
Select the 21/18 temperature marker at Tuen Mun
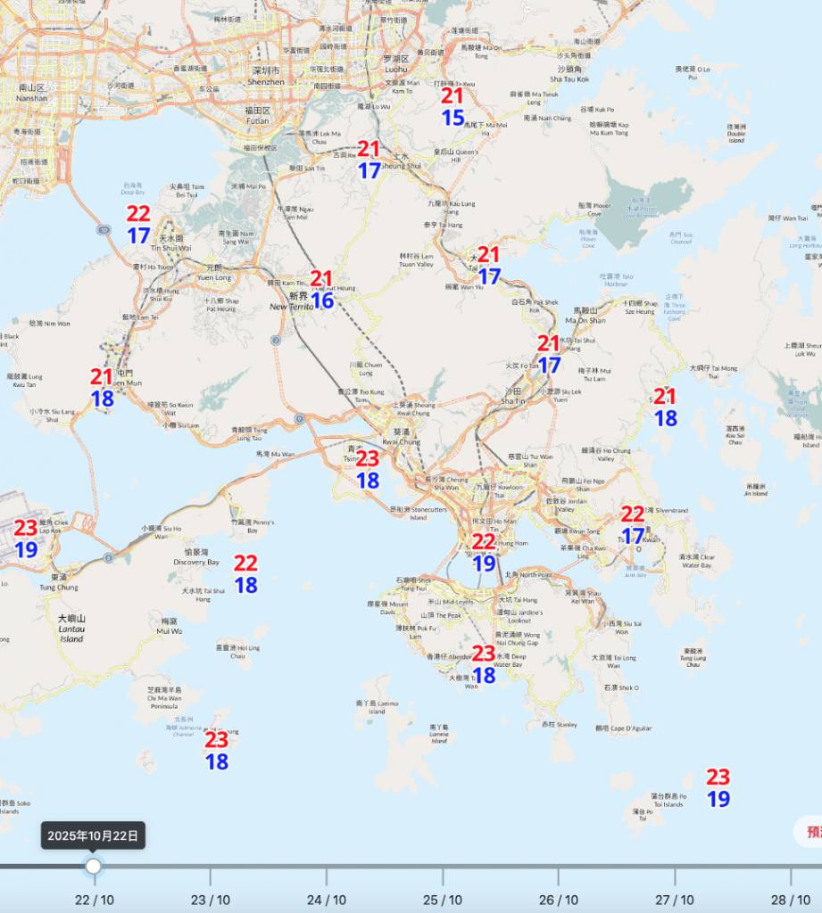click(x=103, y=388)
